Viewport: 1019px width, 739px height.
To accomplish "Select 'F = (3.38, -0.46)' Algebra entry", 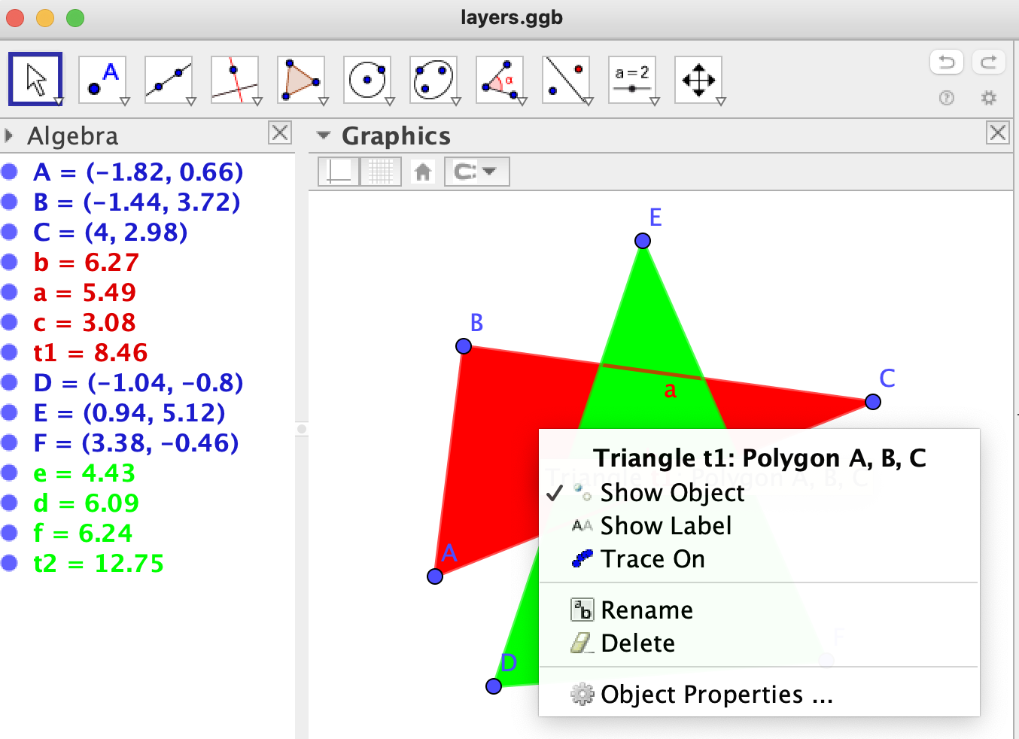I will (136, 442).
